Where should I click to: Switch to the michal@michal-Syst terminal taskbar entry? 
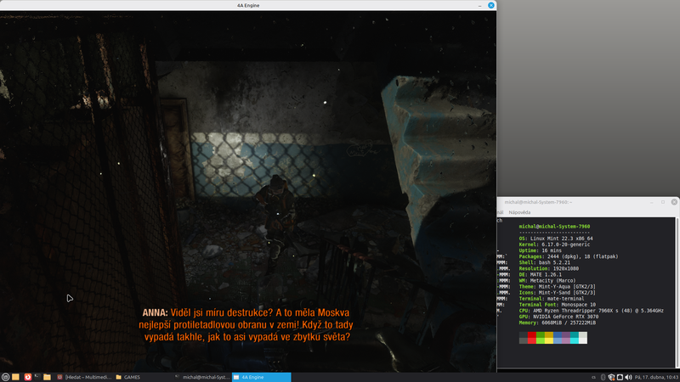coord(201,377)
